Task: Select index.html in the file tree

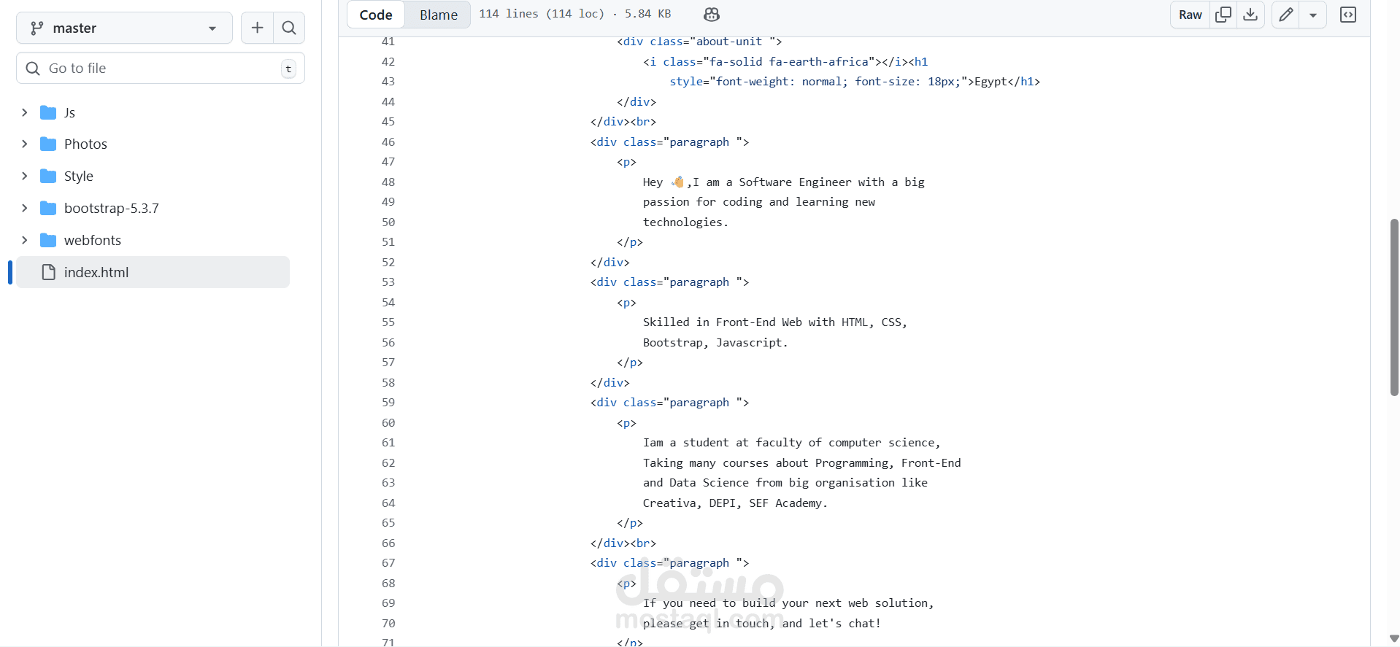Action: point(96,272)
